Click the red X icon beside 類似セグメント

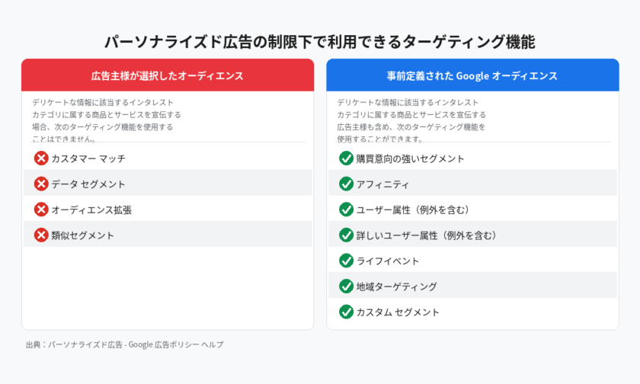coord(41,235)
